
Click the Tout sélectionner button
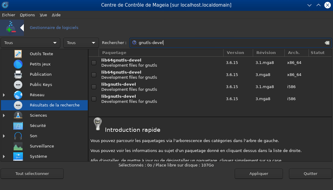click(32, 174)
